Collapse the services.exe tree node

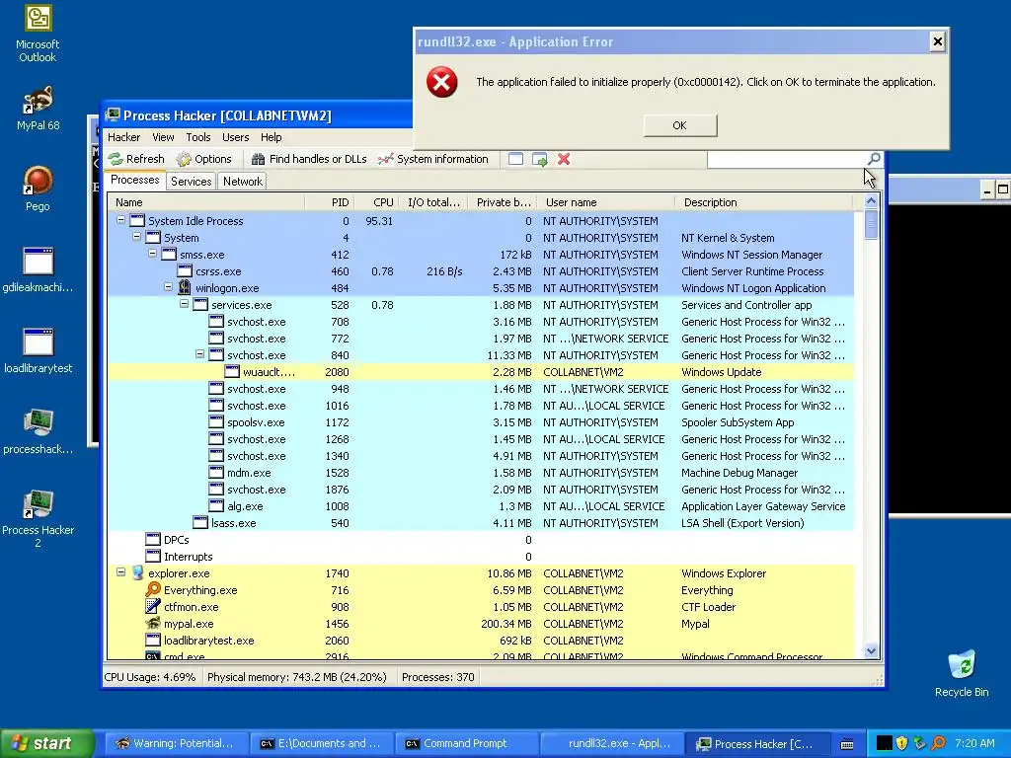click(184, 304)
